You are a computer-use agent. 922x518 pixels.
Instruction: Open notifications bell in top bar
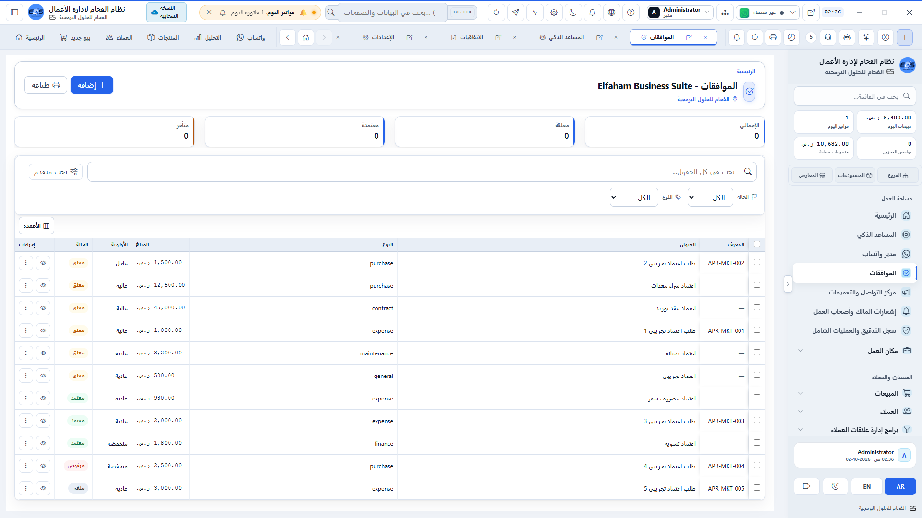[x=593, y=12]
